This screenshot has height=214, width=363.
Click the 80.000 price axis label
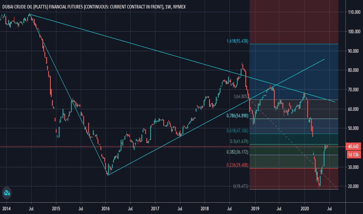tap(354, 70)
